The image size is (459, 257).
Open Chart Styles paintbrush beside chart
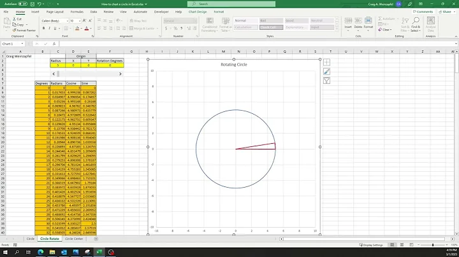(326, 71)
